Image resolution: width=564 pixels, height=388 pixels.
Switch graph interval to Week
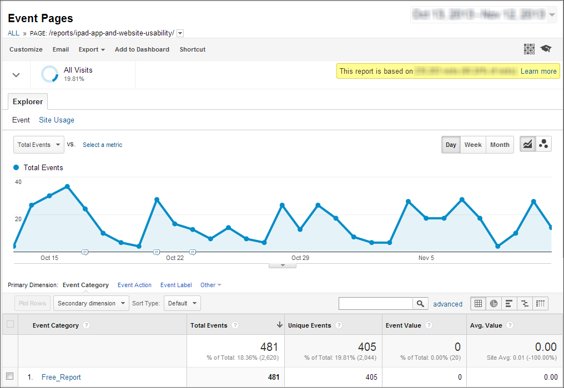click(x=473, y=145)
